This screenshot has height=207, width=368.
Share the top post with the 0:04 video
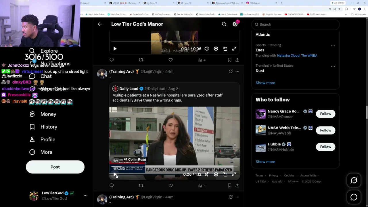point(237,60)
